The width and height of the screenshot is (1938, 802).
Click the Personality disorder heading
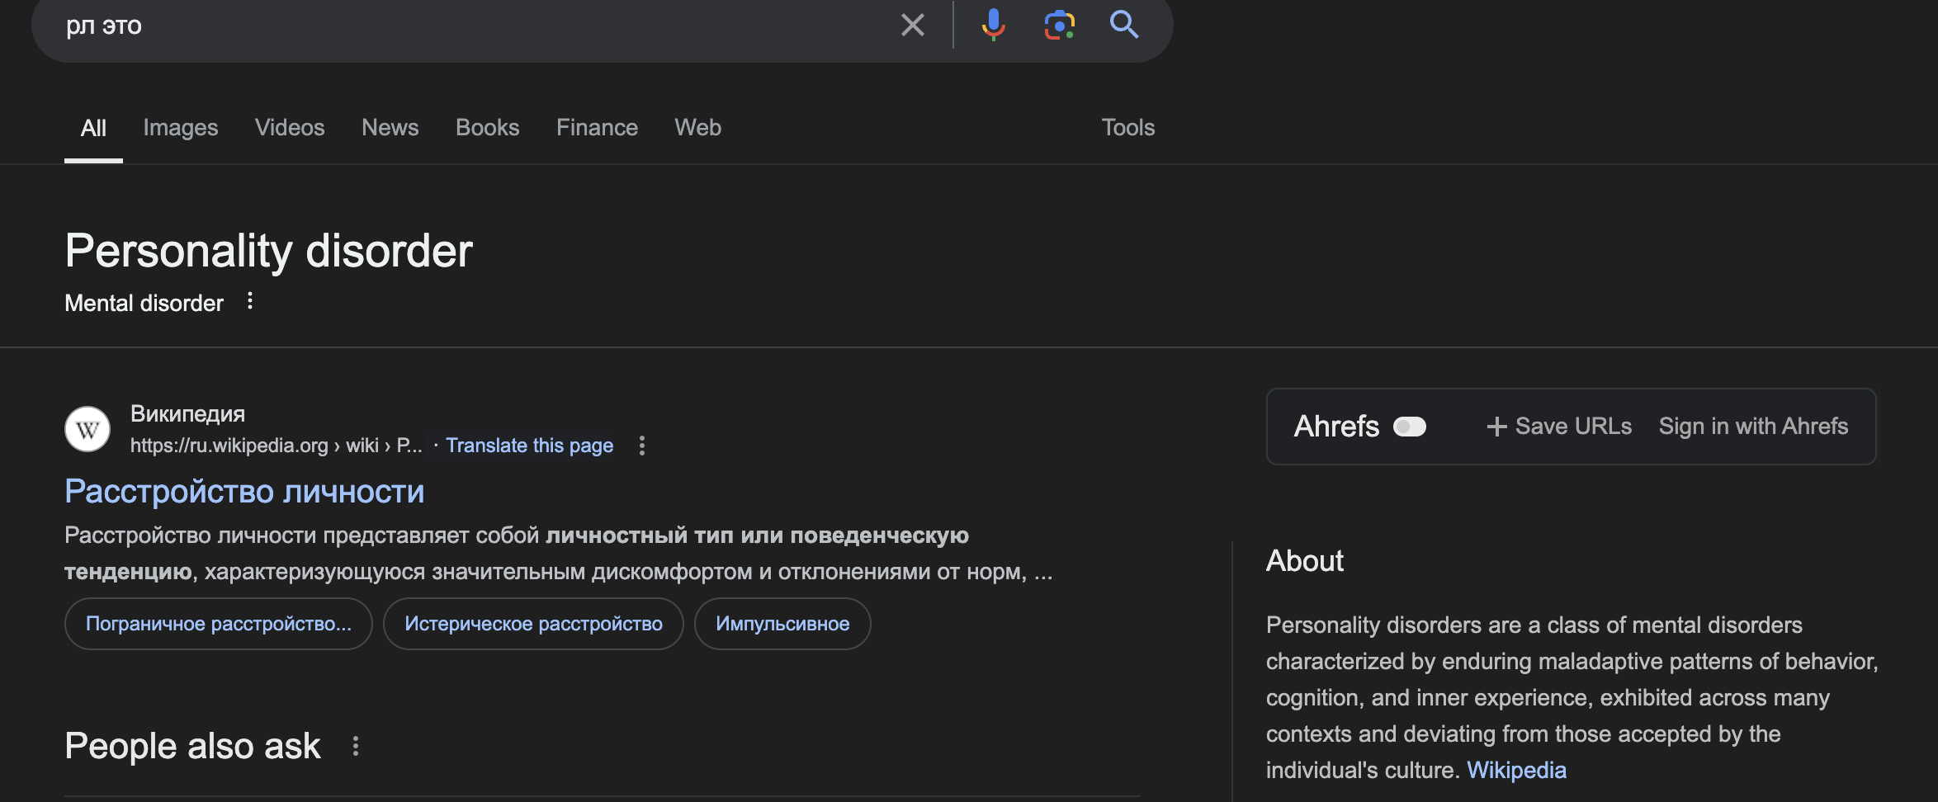pyautogui.click(x=269, y=251)
